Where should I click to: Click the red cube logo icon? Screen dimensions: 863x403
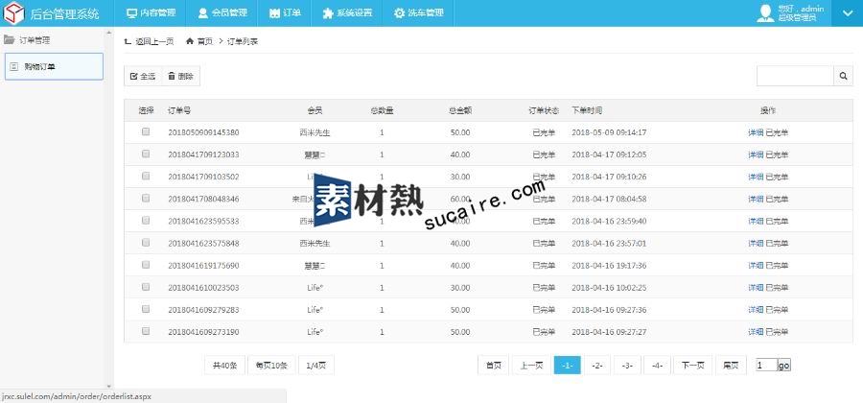(15, 13)
